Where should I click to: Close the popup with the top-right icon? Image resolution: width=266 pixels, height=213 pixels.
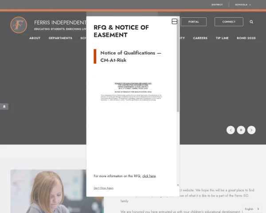[x=175, y=21]
